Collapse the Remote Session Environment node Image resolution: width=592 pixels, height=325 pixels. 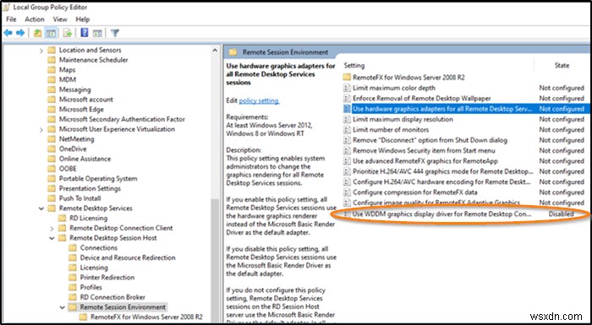[63, 307]
